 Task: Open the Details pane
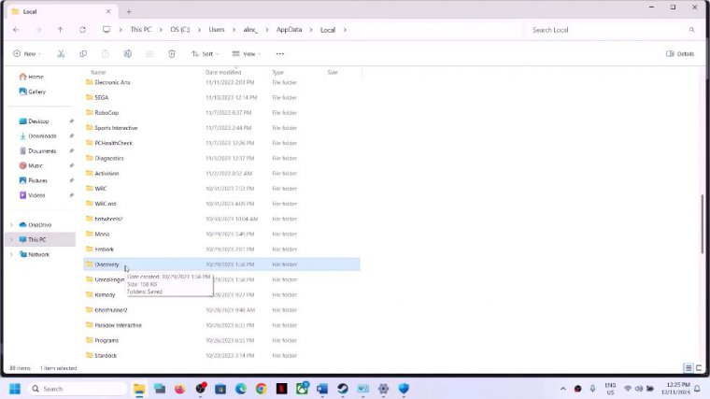[680, 54]
